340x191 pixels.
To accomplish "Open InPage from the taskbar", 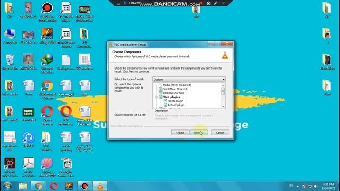I will pos(69,186).
